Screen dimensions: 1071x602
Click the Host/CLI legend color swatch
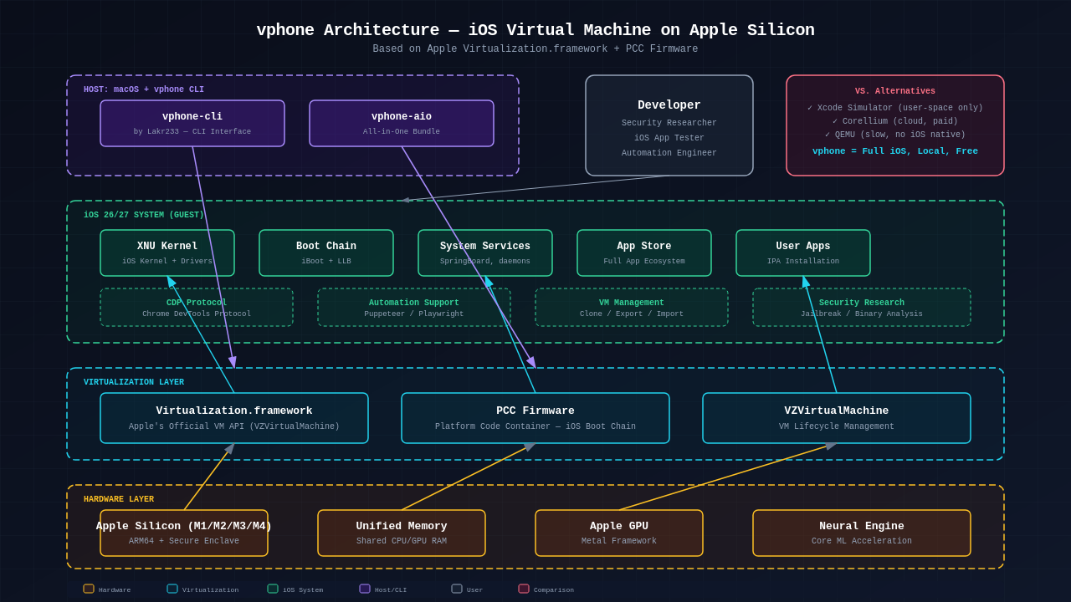pos(365,589)
